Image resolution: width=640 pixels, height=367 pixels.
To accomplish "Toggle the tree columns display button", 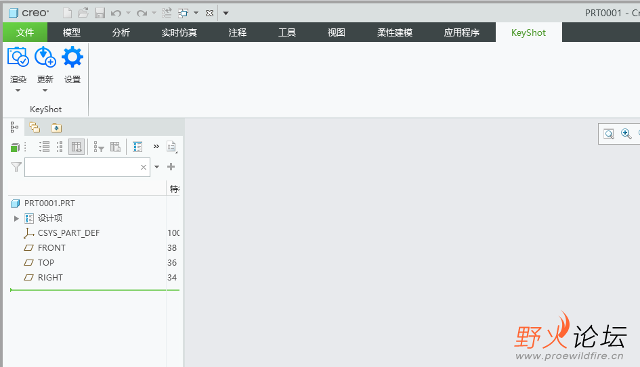I will tap(77, 147).
